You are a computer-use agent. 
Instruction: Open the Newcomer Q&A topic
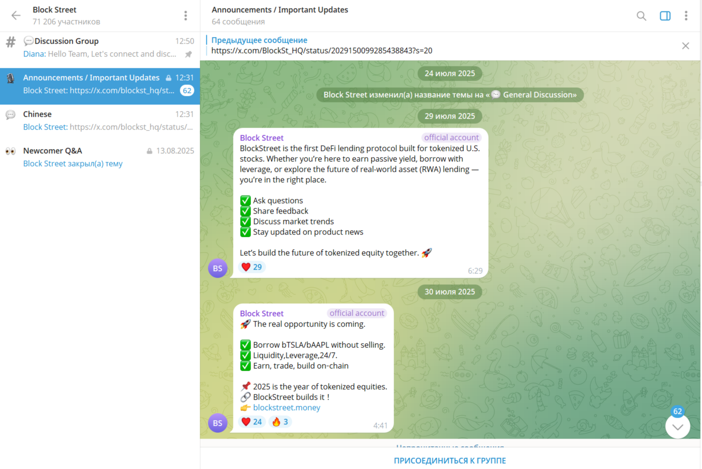pos(100,157)
